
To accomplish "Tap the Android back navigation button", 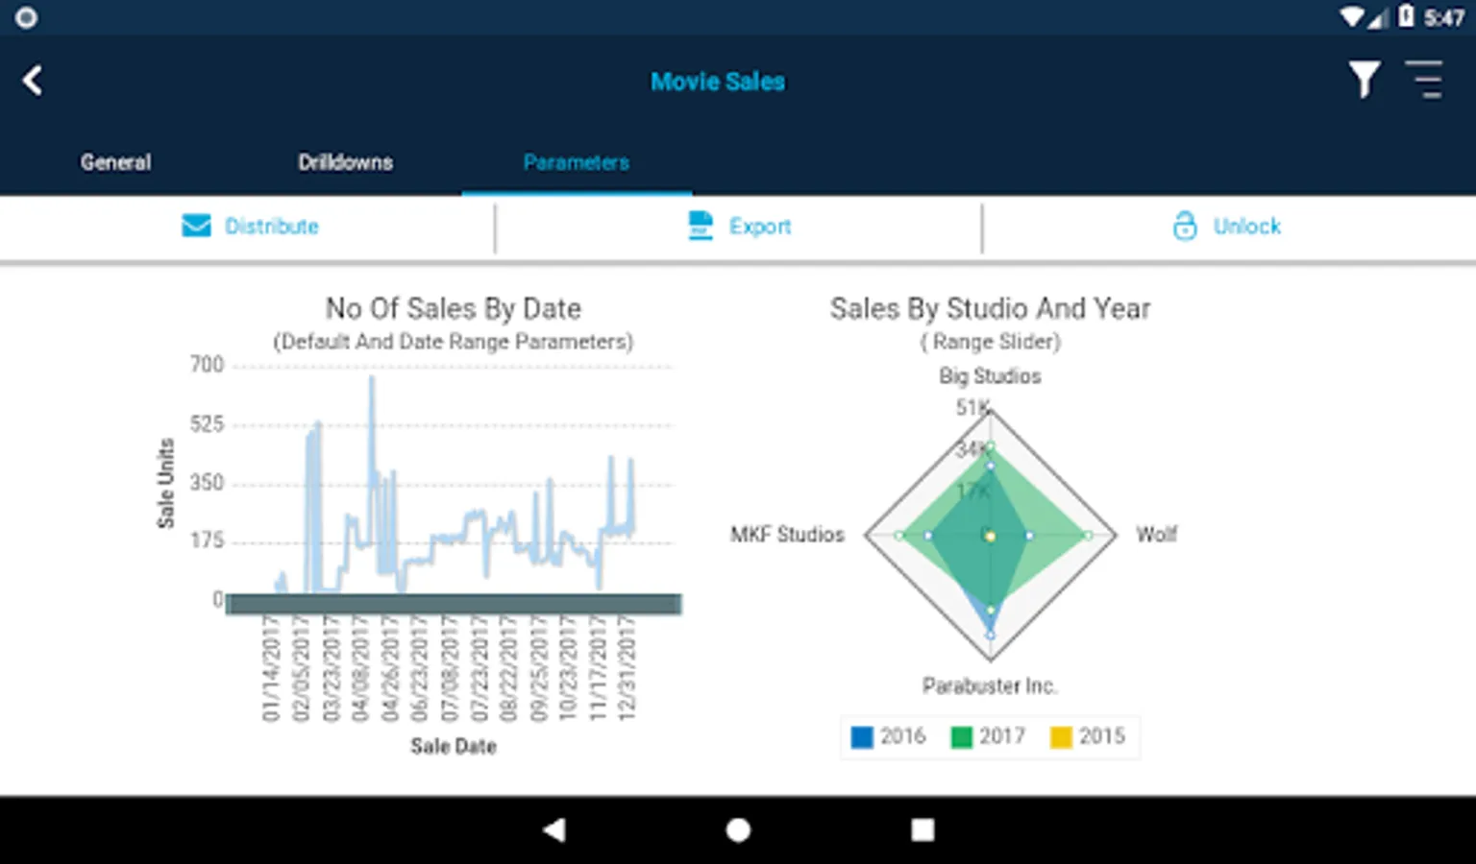I will coord(553,830).
